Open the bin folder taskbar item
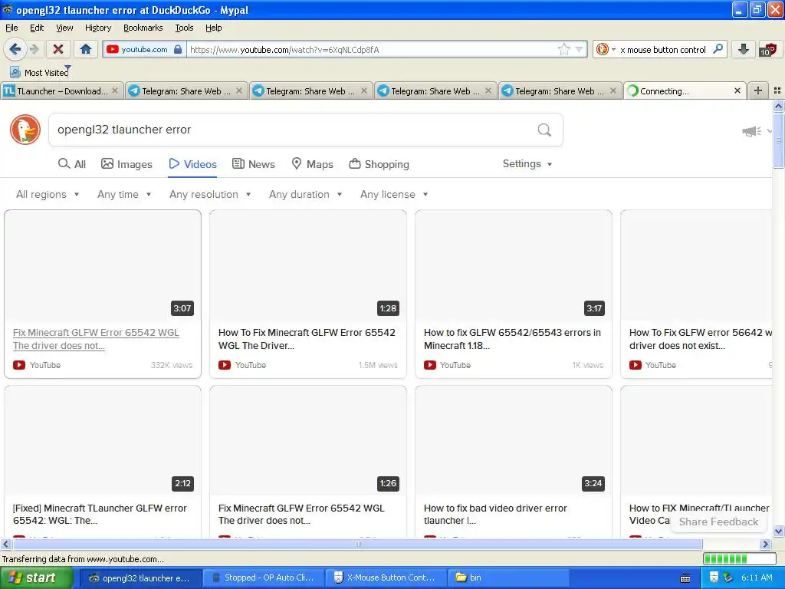This screenshot has height=589, width=785. click(x=507, y=578)
